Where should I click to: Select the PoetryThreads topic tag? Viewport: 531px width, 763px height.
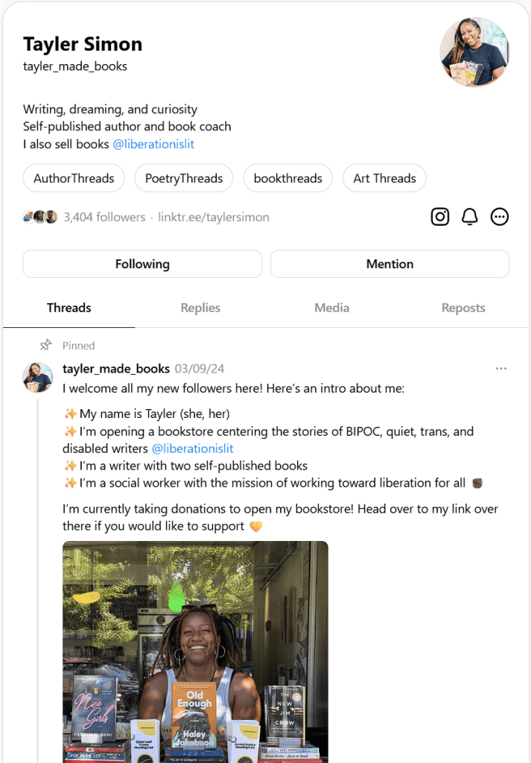184,178
